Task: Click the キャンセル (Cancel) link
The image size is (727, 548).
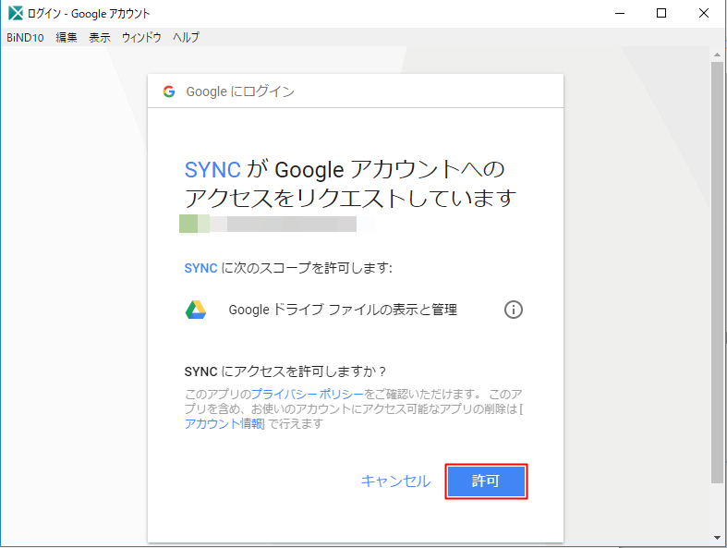Action: pos(395,481)
